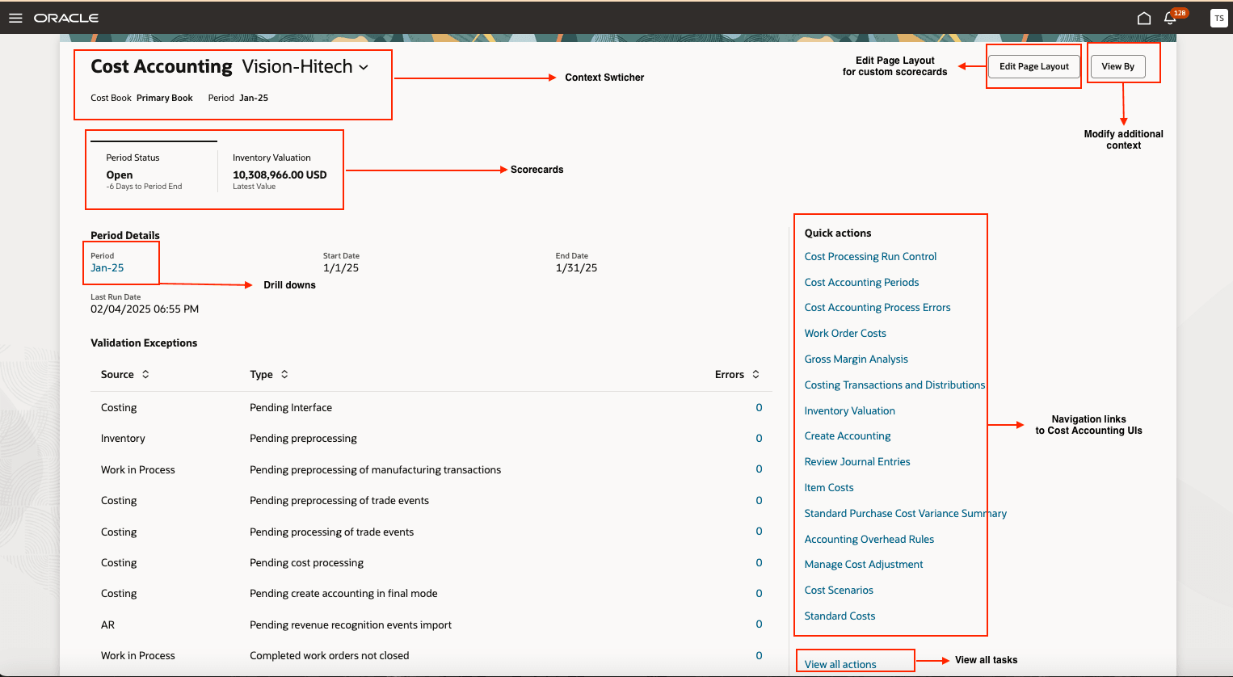
Task: Click the View By button
Action: point(1118,66)
